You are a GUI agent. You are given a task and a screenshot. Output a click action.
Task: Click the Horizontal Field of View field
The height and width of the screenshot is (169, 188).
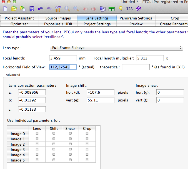(x=63, y=67)
